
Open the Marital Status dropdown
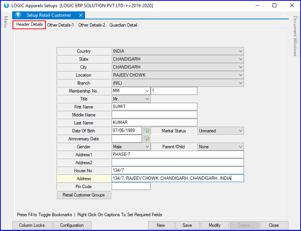(240, 131)
